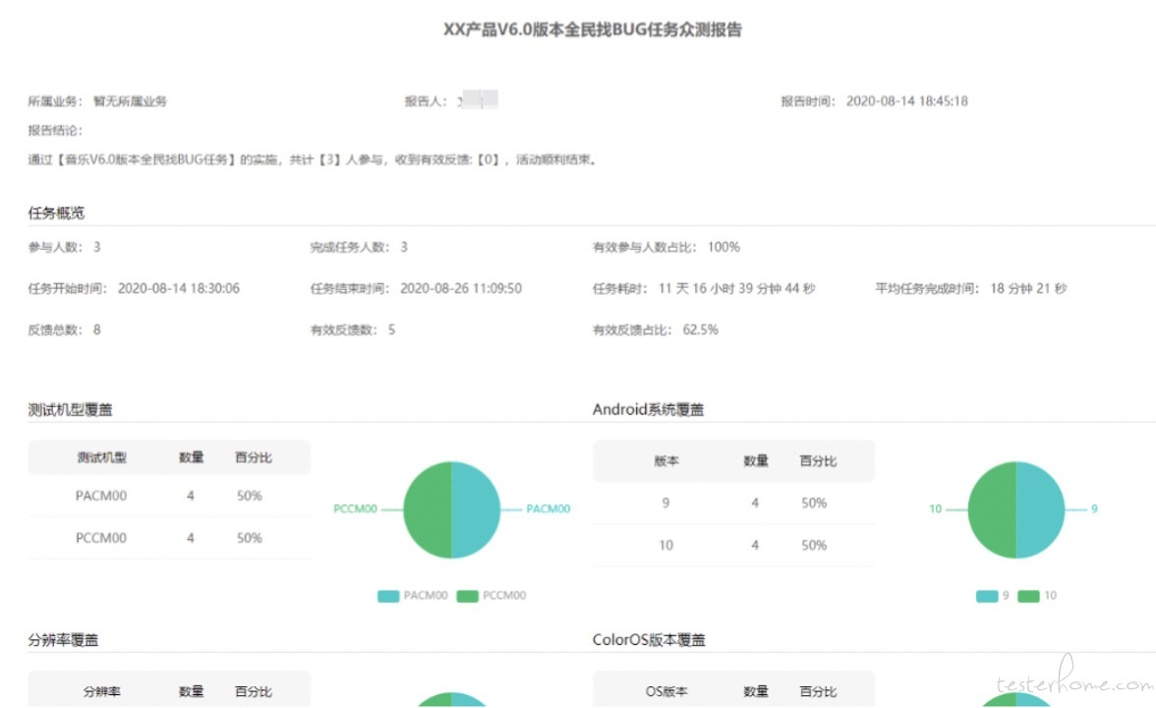
Task: Click the Android系统覆盖 section heading
Action: pos(648,410)
